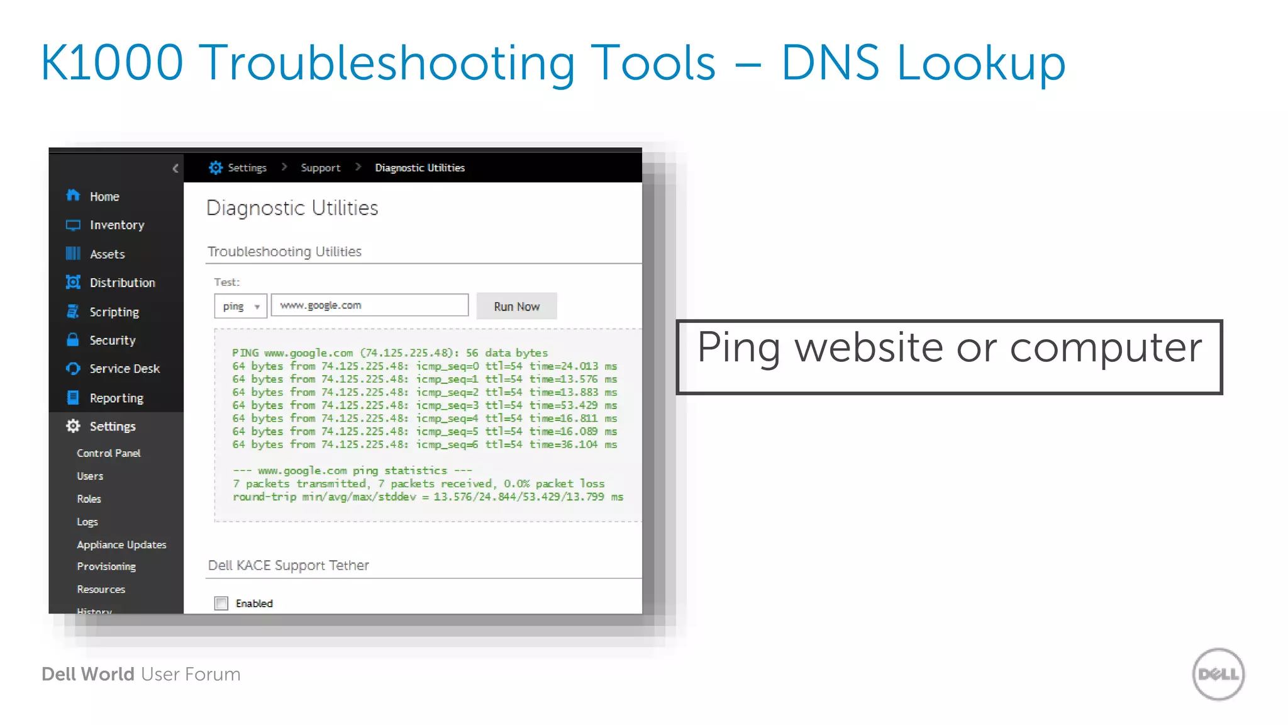Screen dimensions: 1288x725
Task: Click the 'icmp_seq=3' ping result line
Action: (425, 405)
